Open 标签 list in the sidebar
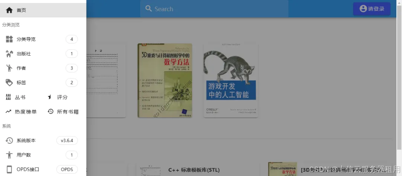The height and width of the screenshot is (176, 402). [21, 83]
